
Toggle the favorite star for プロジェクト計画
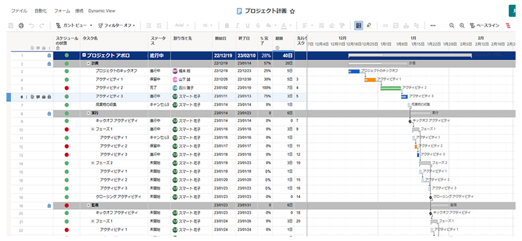tap(292, 11)
